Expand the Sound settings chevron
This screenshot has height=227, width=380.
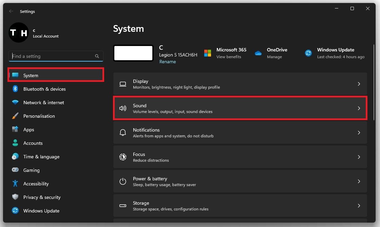pos(359,108)
